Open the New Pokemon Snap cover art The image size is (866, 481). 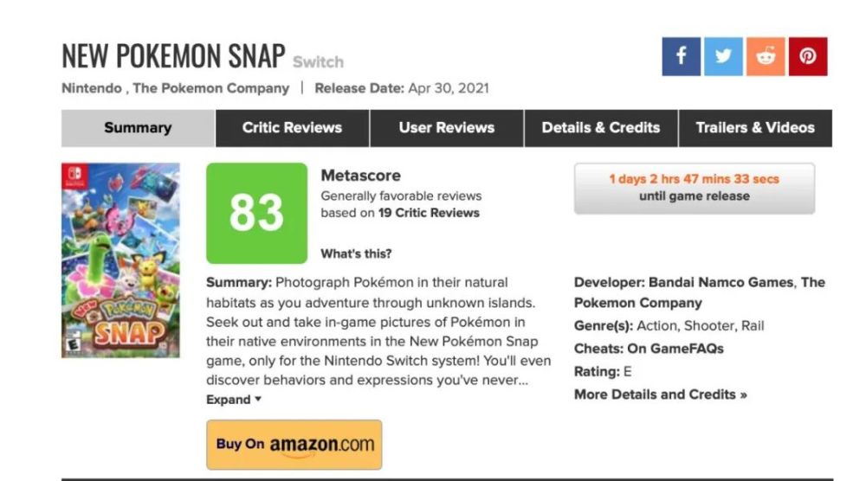point(120,260)
